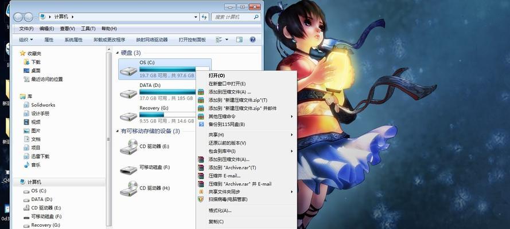
Task: Open the address bar history dropdown arrow
Action: pyautogui.click(x=196, y=17)
